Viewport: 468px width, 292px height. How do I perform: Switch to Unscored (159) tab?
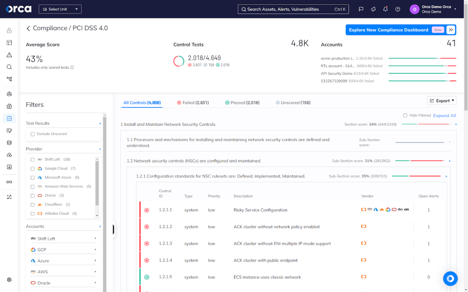293,103
